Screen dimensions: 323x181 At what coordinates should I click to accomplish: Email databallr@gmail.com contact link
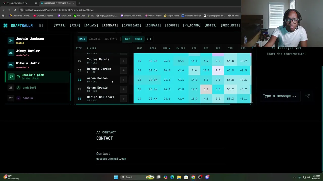point(111,159)
